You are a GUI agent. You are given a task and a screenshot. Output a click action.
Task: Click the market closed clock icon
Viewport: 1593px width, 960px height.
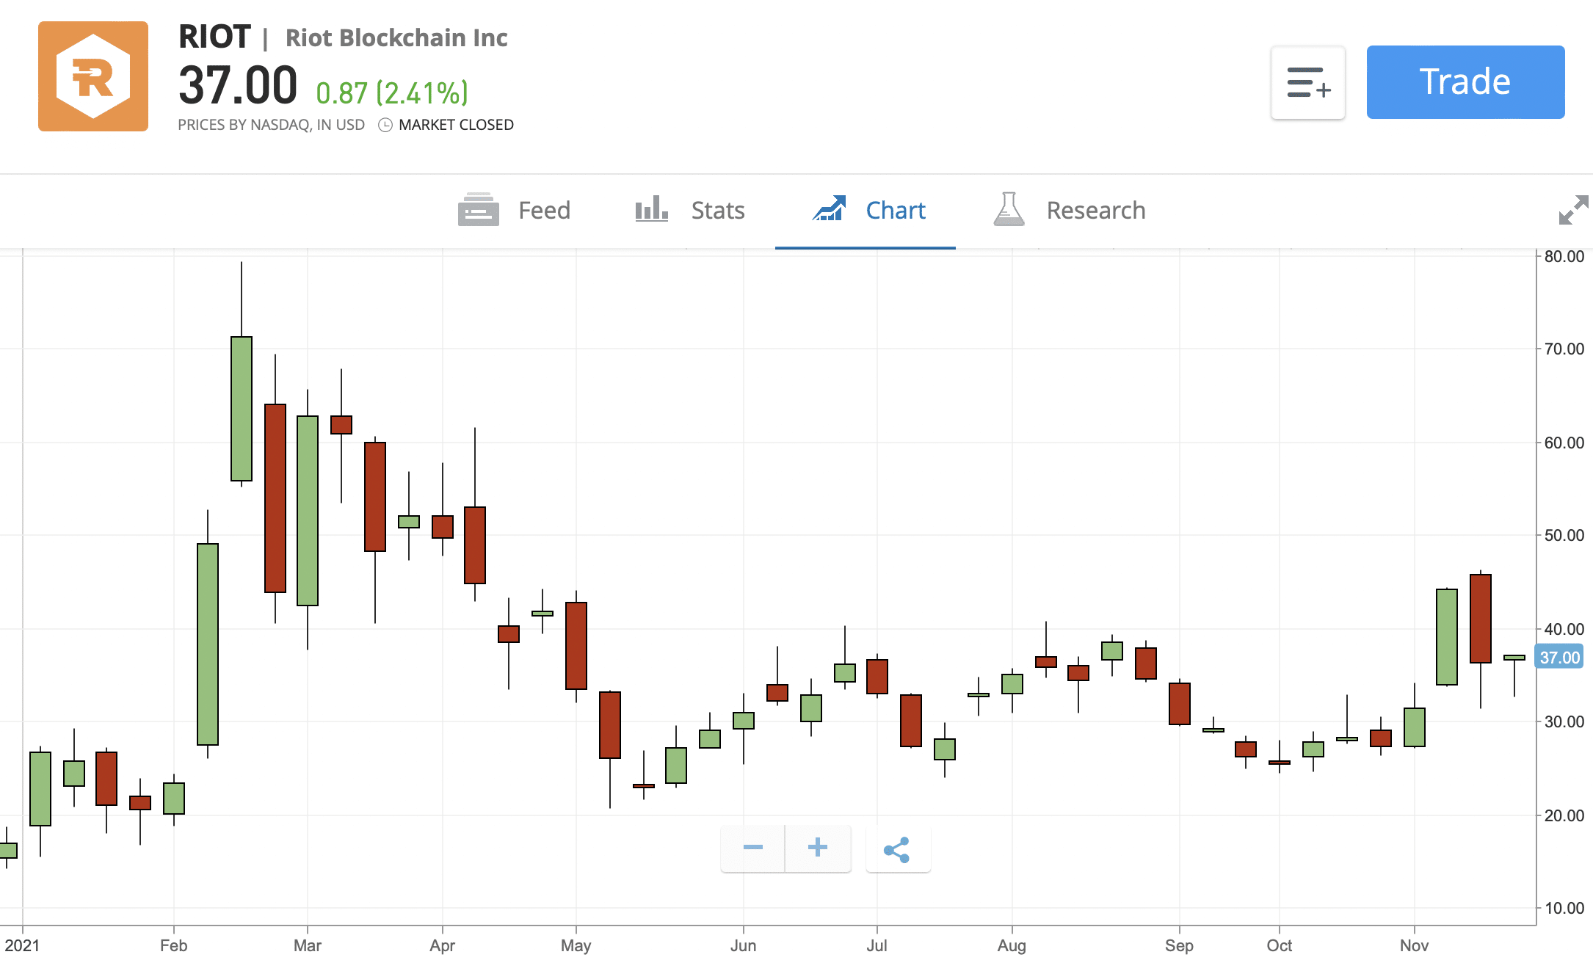click(385, 125)
